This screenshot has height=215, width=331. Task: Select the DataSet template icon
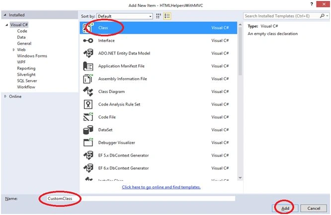[88, 130]
